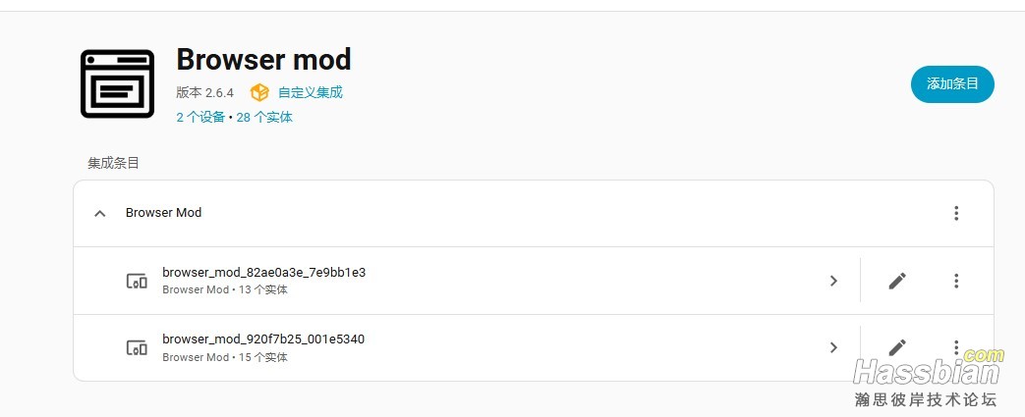
Task: Click device icon beside browser_mod_920f7b25_001e5340
Action: pos(137,347)
